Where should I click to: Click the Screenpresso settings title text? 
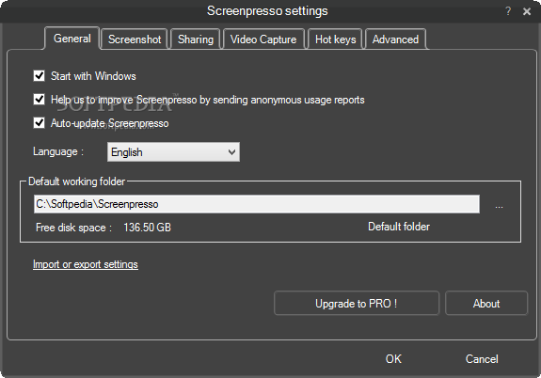[267, 11]
